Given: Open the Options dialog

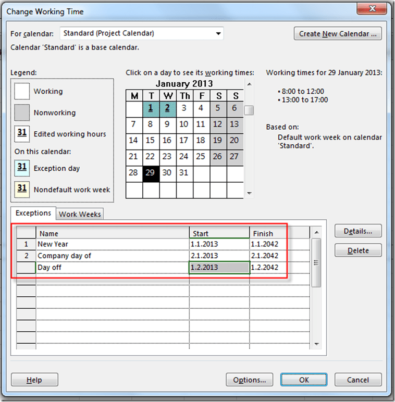Looking at the screenshot, I should [250, 380].
